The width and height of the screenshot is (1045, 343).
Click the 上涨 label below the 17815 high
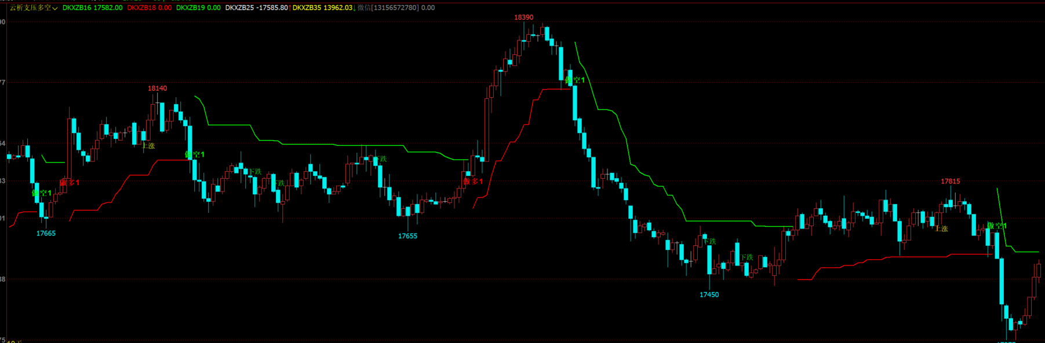click(941, 229)
